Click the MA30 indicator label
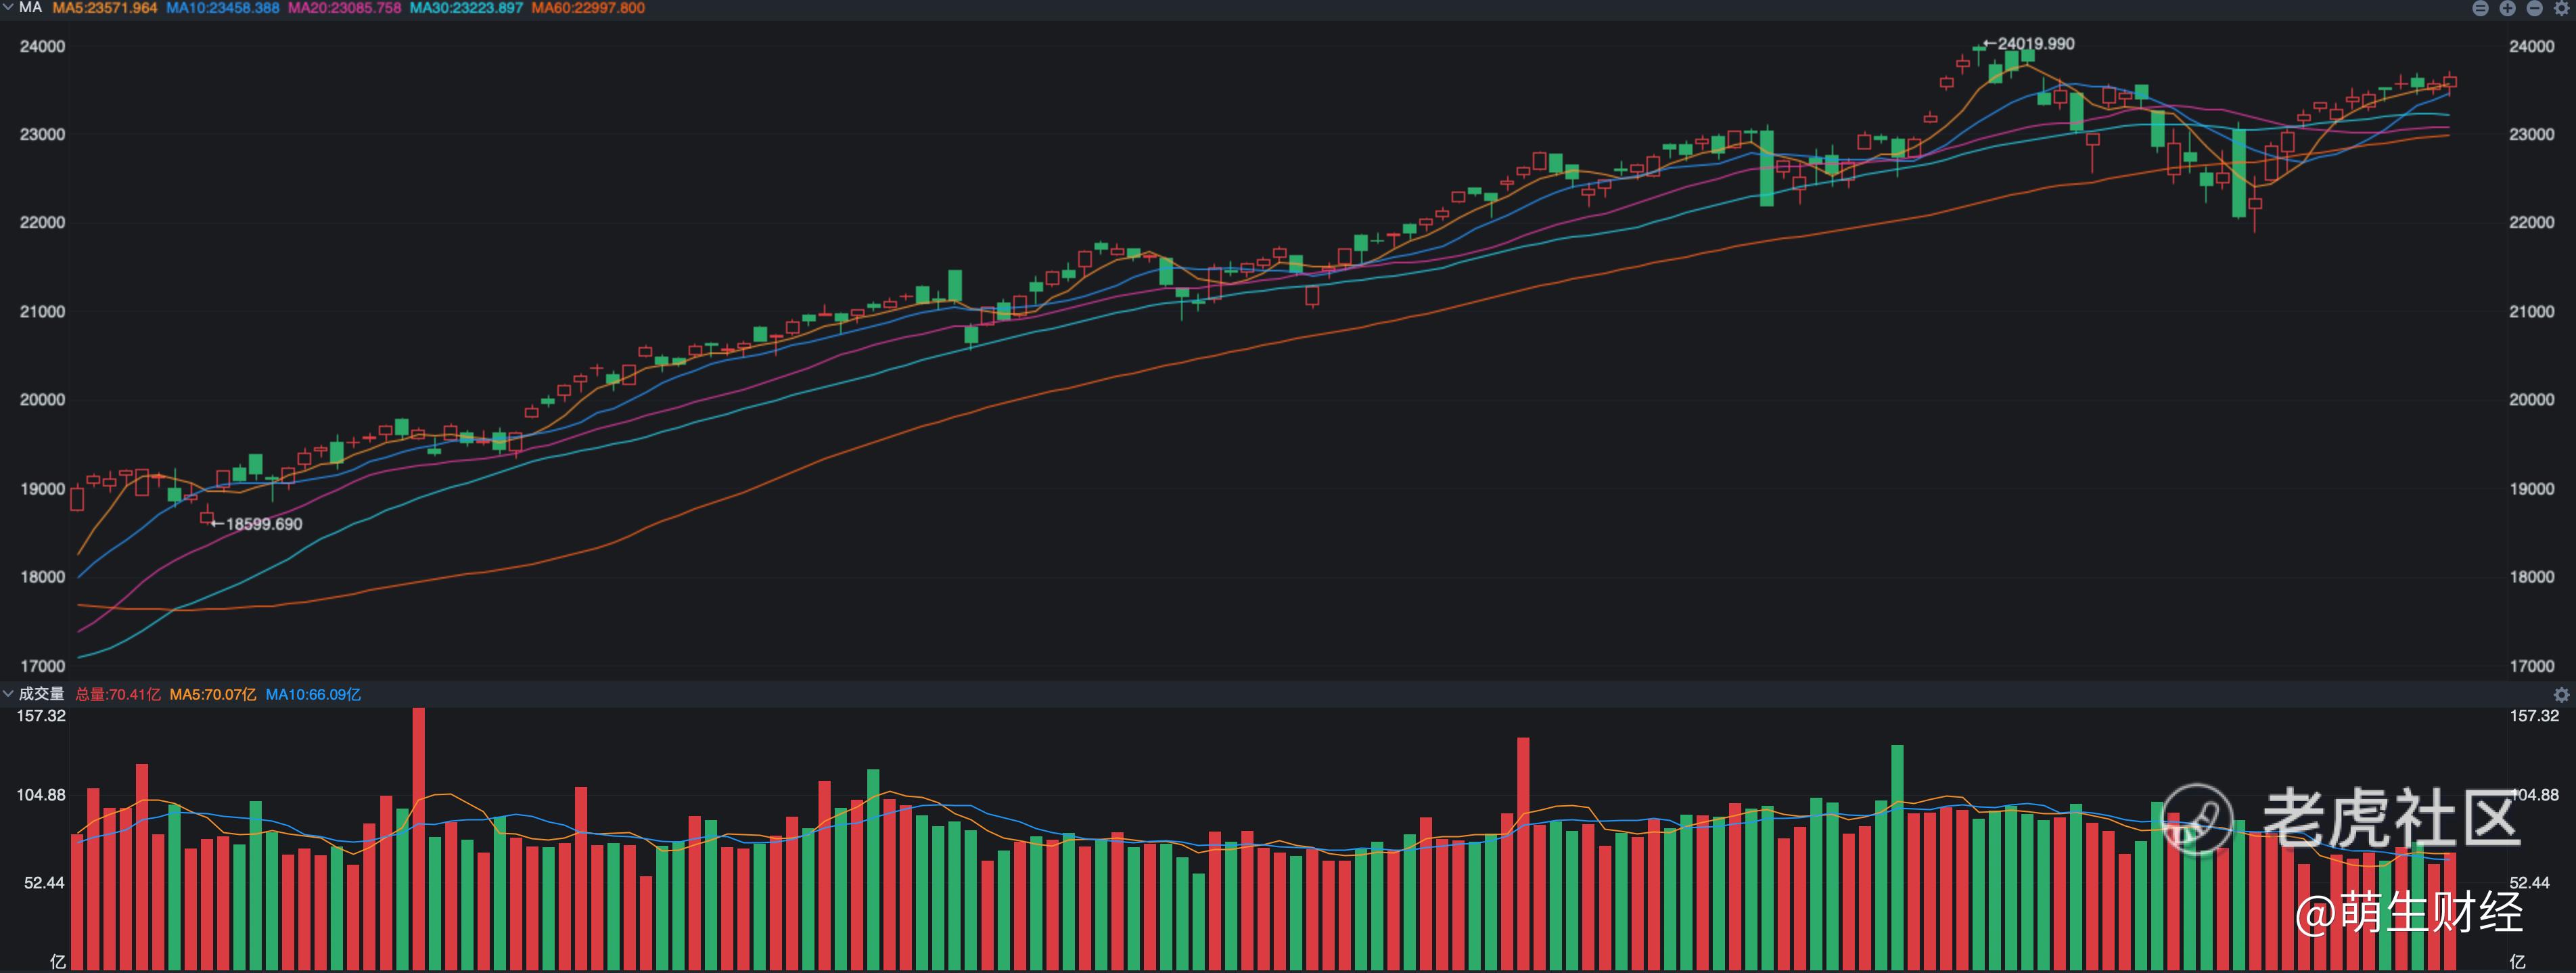Image resolution: width=2576 pixels, height=973 pixels. coord(466,8)
